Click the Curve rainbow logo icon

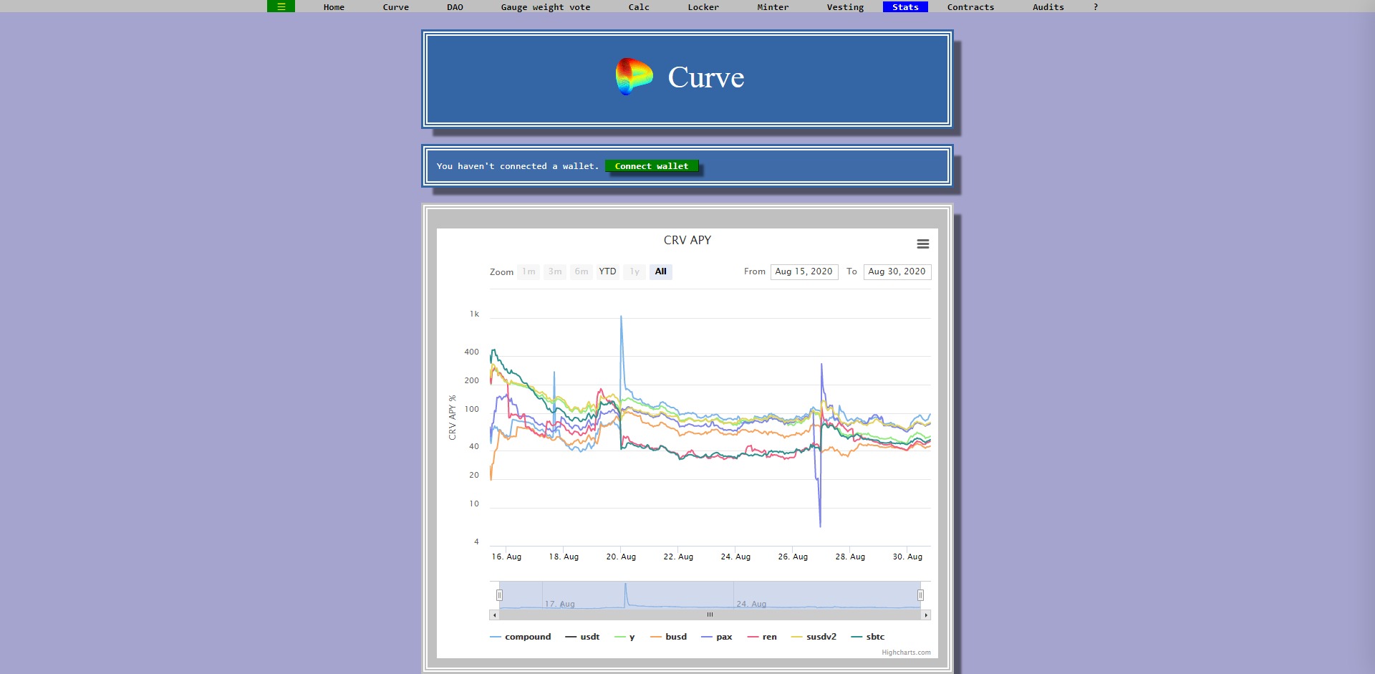[x=634, y=77]
